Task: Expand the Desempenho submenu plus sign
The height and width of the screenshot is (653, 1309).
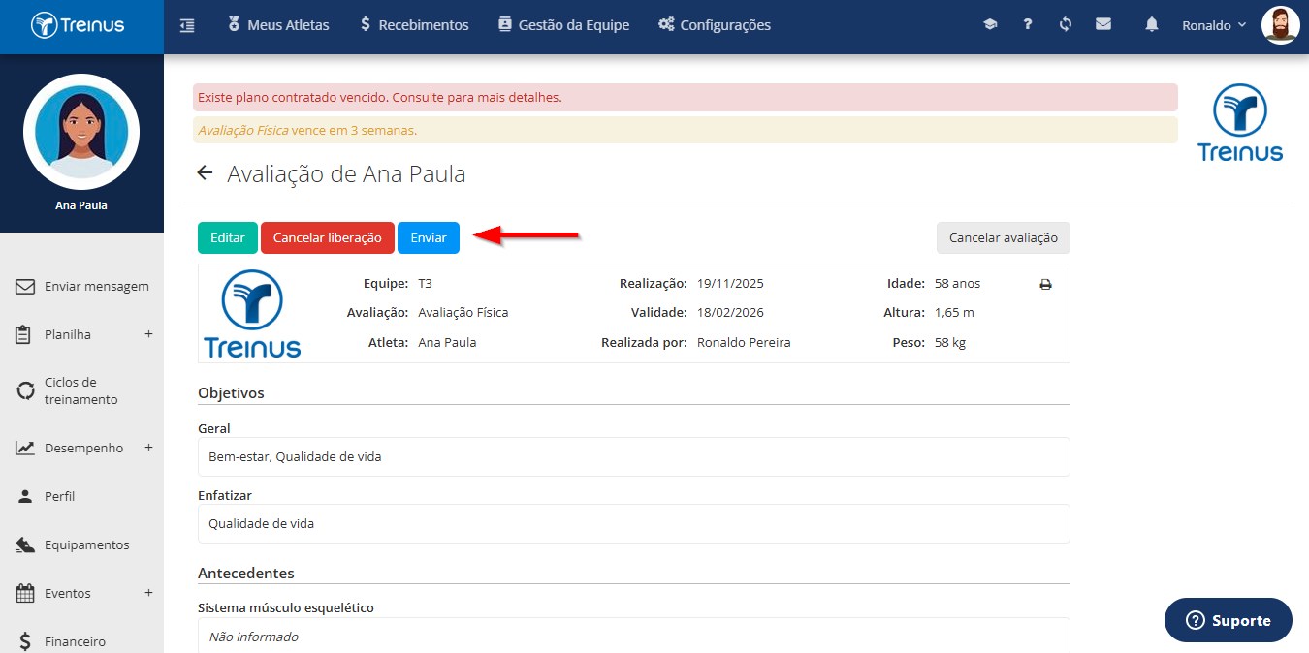Action: tap(148, 448)
